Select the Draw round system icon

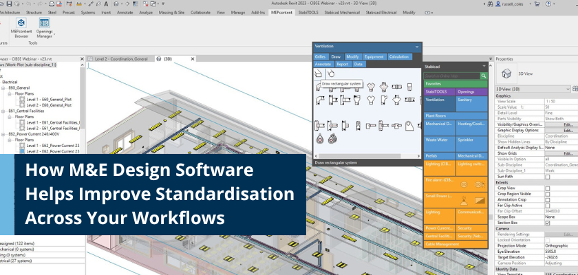[x=330, y=74]
